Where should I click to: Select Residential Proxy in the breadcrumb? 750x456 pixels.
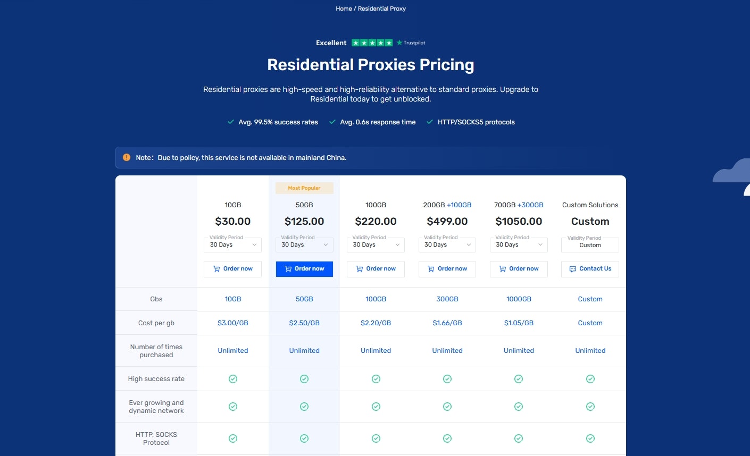[382, 9]
